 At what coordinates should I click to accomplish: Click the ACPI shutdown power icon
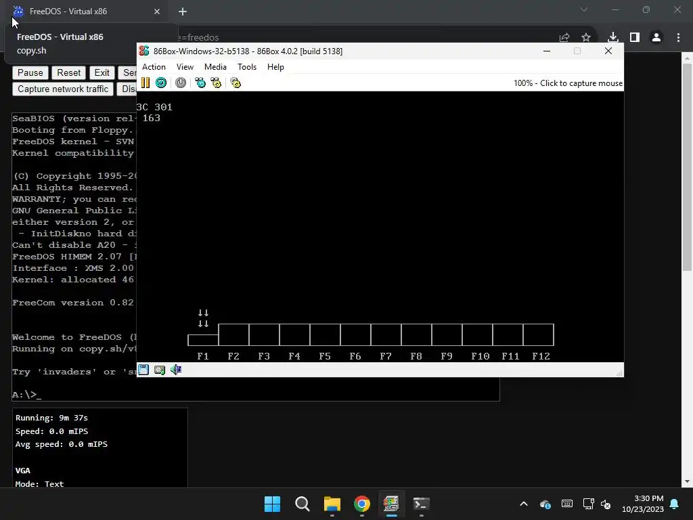(x=180, y=83)
